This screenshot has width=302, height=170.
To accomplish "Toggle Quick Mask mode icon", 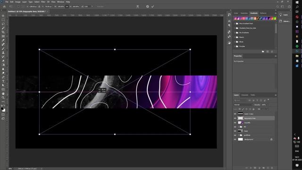I will point(3,115).
